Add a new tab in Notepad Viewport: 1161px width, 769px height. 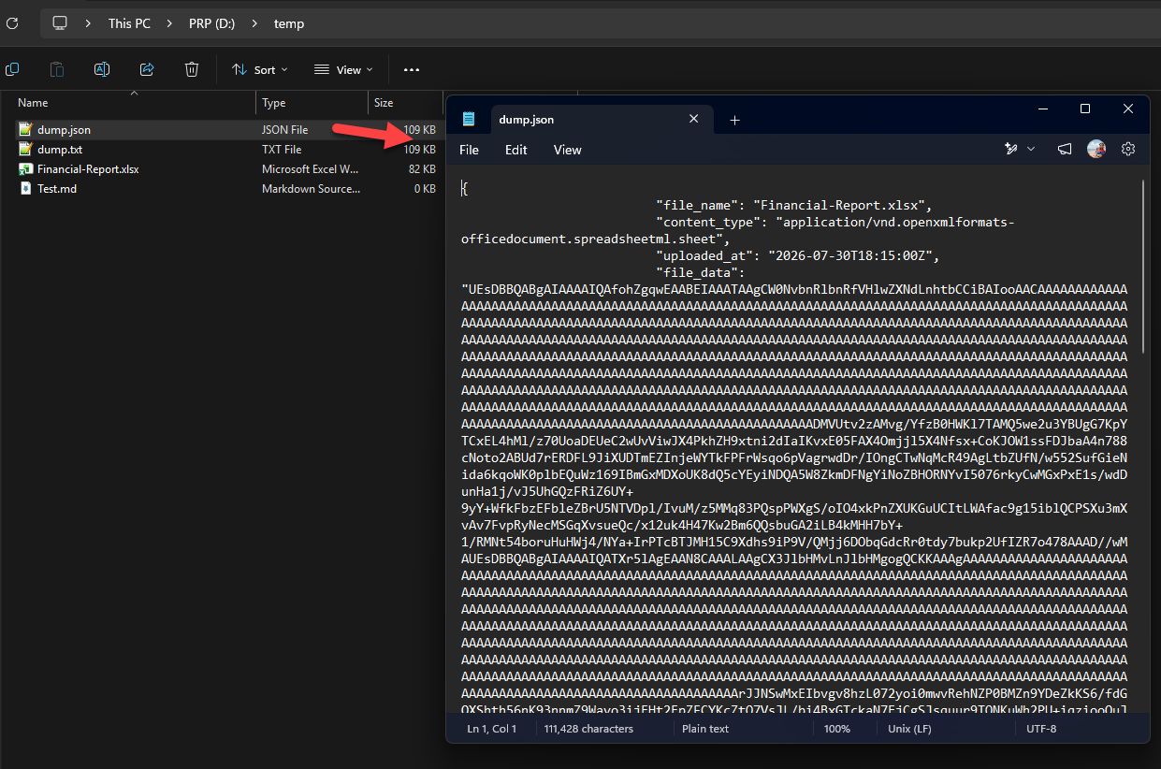(734, 120)
